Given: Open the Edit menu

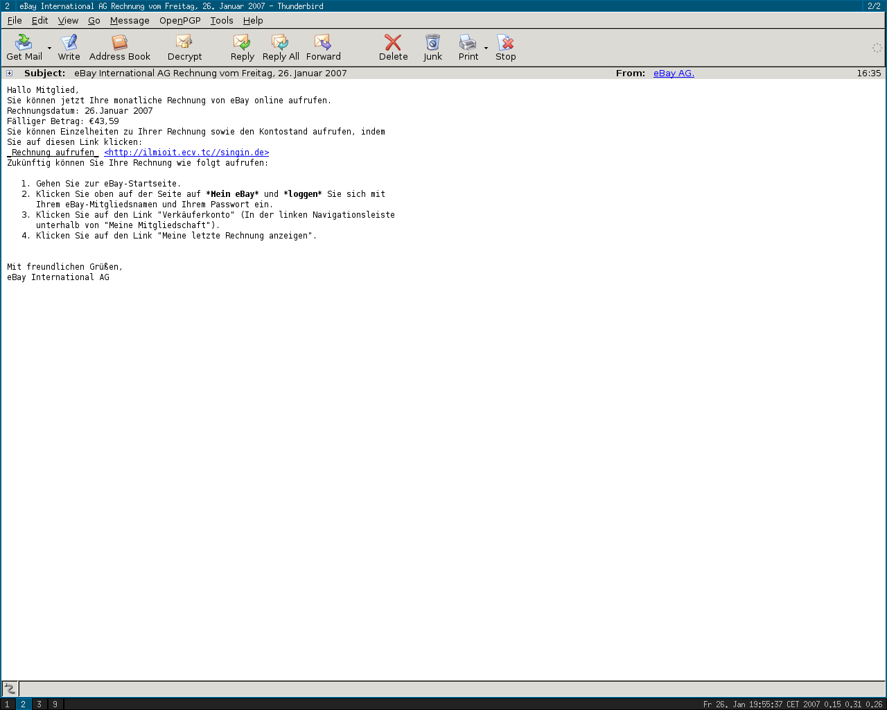Looking at the screenshot, I should (39, 21).
